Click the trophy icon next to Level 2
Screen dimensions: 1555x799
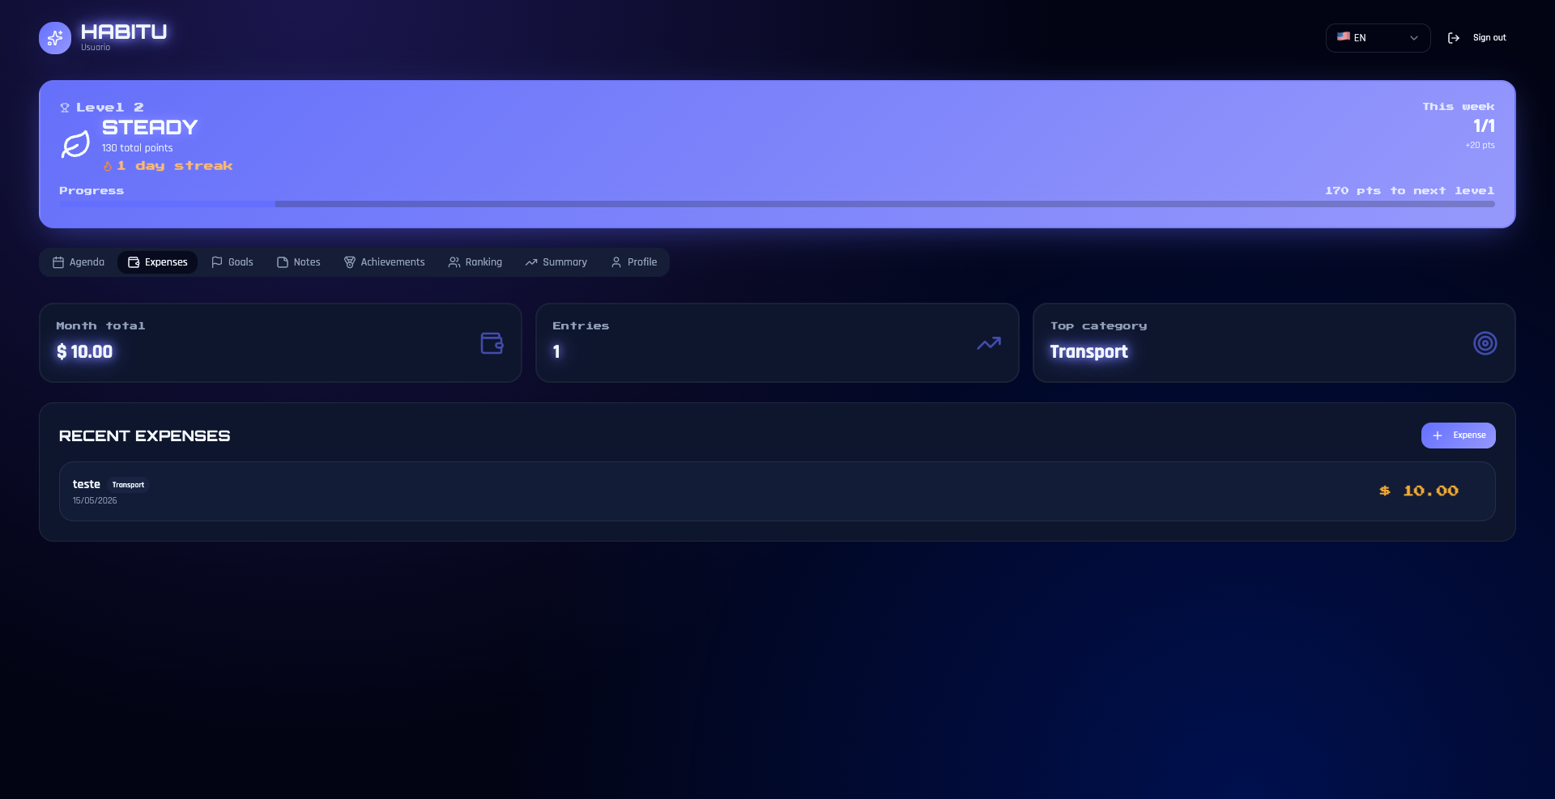(x=65, y=108)
